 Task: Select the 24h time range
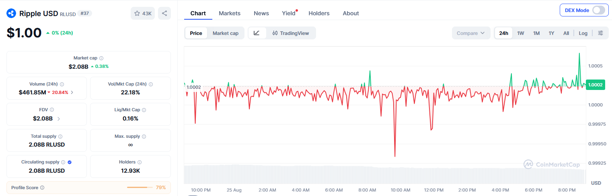coord(503,33)
